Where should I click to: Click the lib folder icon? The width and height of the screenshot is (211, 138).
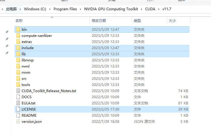pos(18,54)
